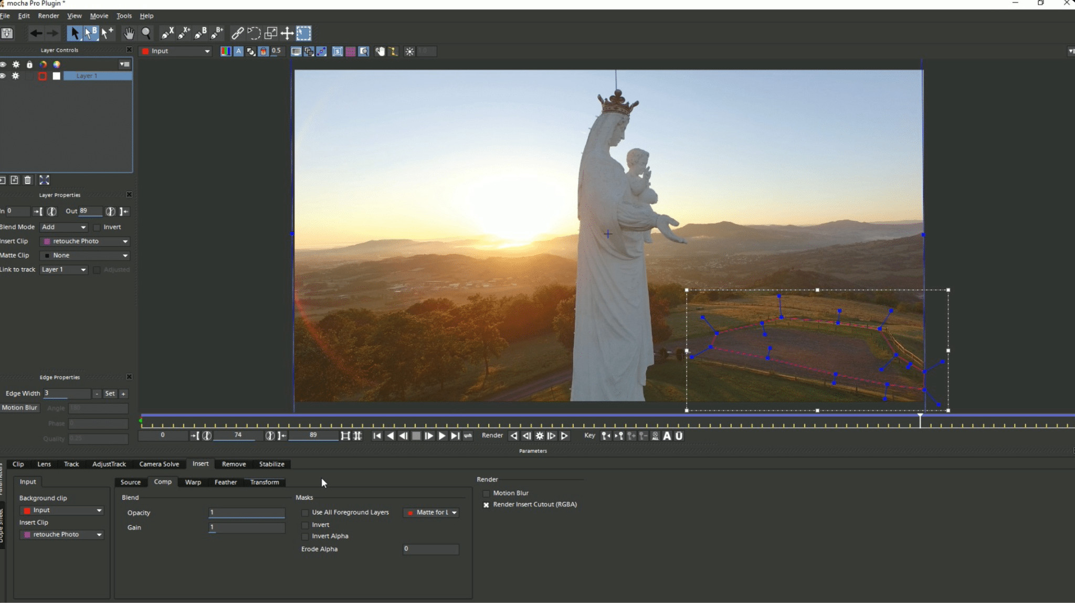Select the Add Point (arrow plus) tool
The width and height of the screenshot is (1075, 603).
pyautogui.click(x=107, y=34)
